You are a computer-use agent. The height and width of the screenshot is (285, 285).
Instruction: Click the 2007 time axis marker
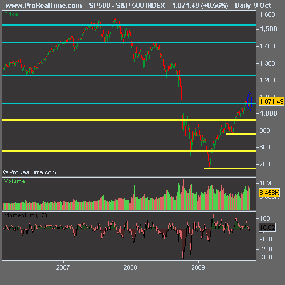[63, 267]
